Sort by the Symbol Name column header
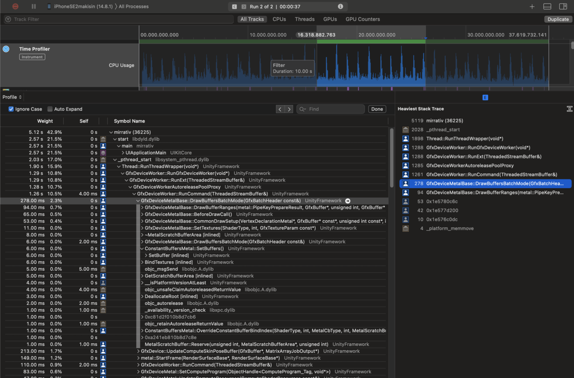The image size is (574, 378). [129, 121]
